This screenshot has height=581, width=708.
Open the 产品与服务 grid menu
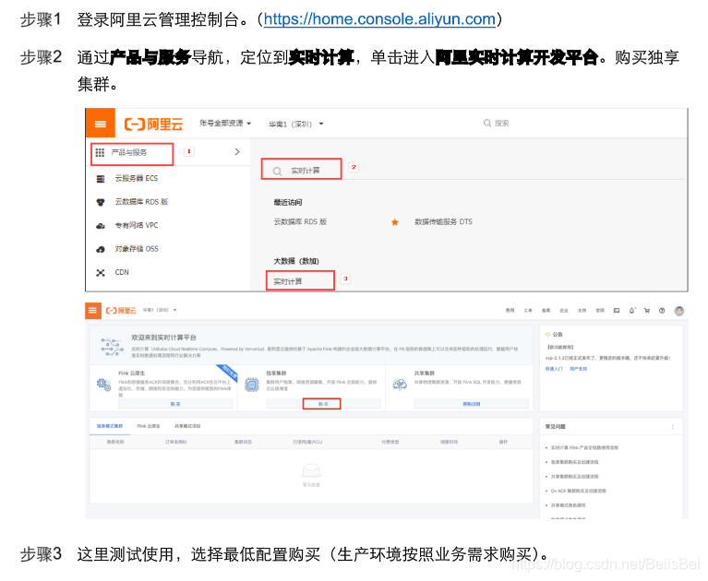132,153
